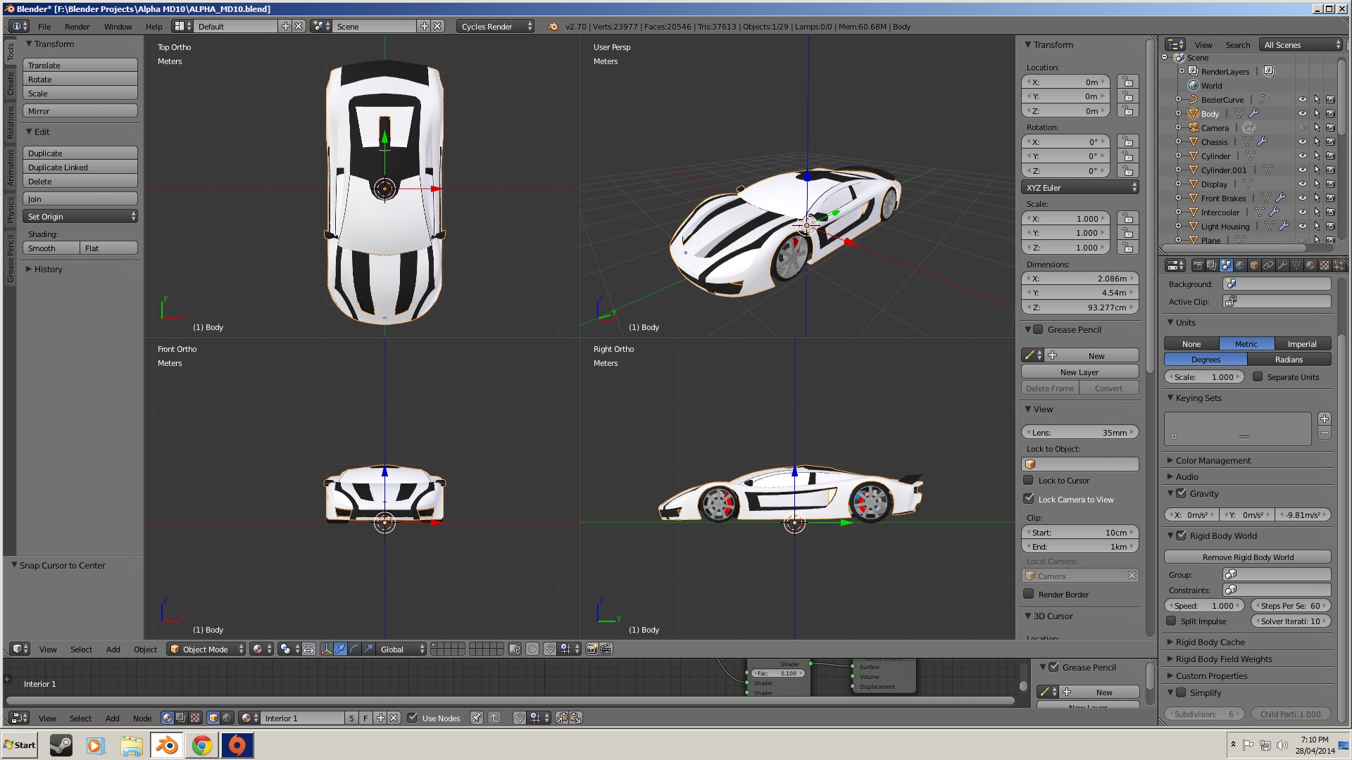Adjust the Fac 0.100 slider in node

click(777, 673)
